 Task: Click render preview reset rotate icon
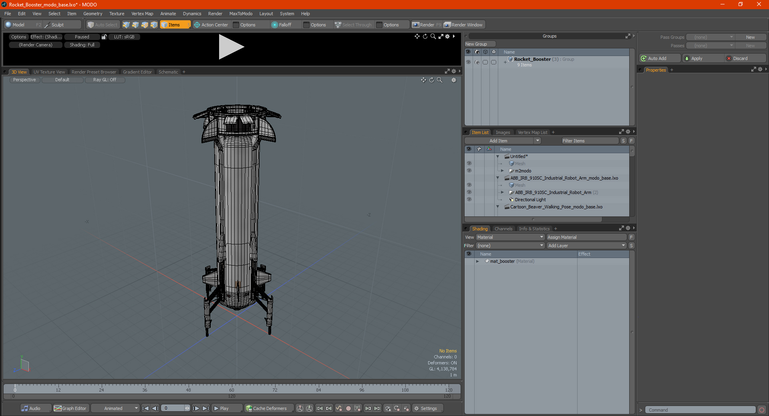pos(425,36)
